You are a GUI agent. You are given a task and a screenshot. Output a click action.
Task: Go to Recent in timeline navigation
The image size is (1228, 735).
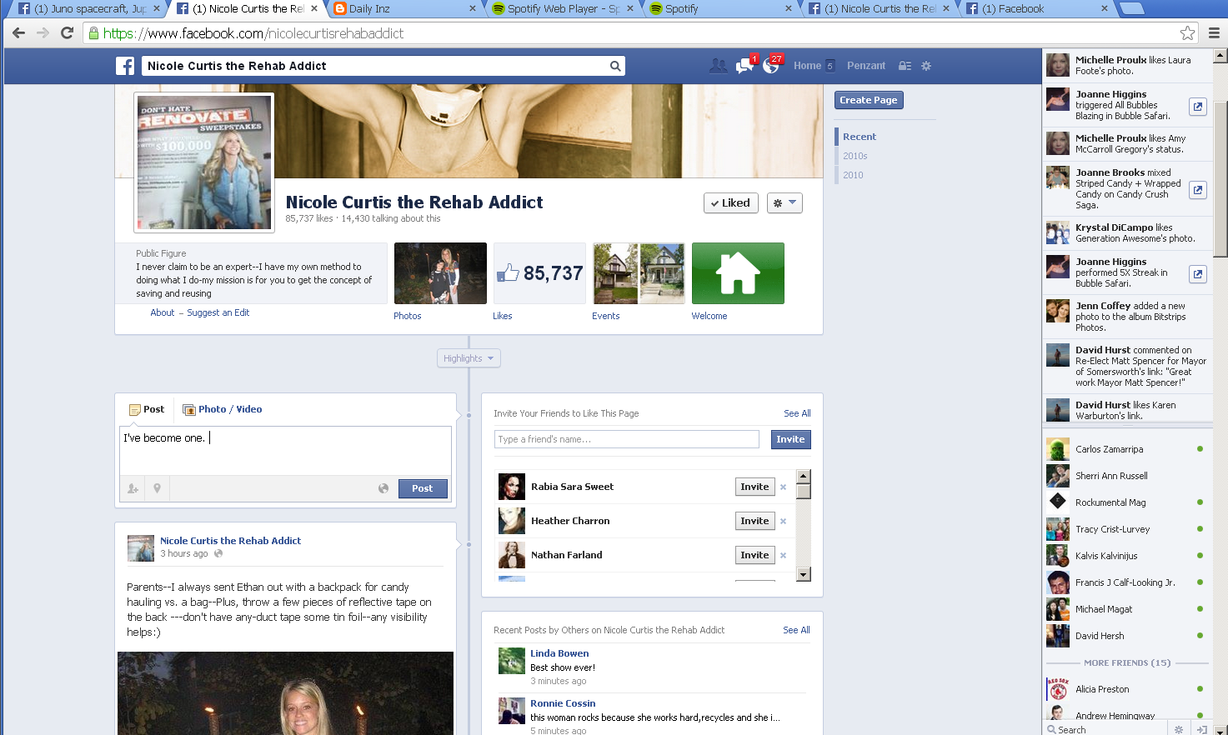tap(860, 137)
